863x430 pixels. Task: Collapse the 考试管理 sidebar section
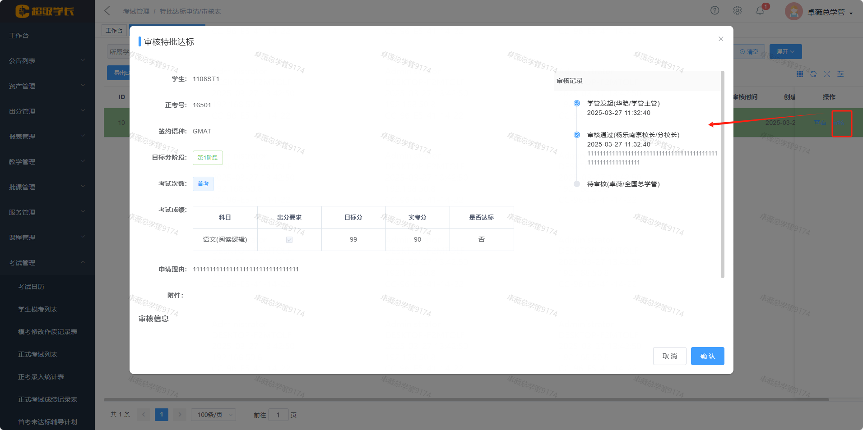point(47,263)
